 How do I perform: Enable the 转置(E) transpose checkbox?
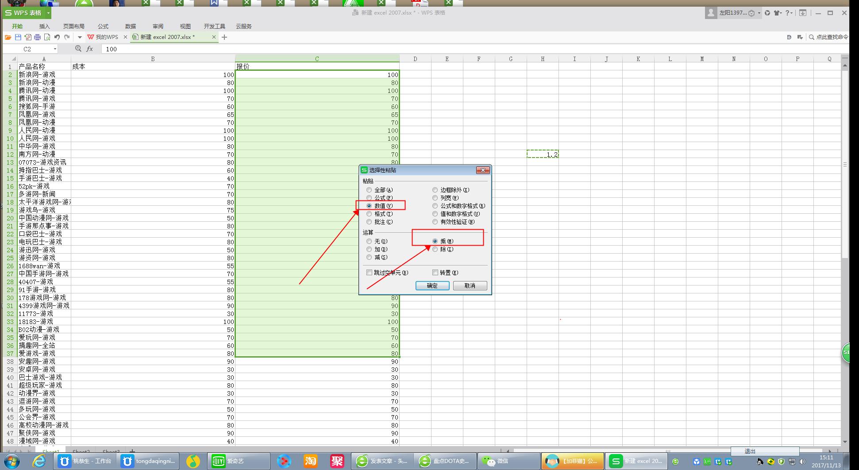[435, 273]
